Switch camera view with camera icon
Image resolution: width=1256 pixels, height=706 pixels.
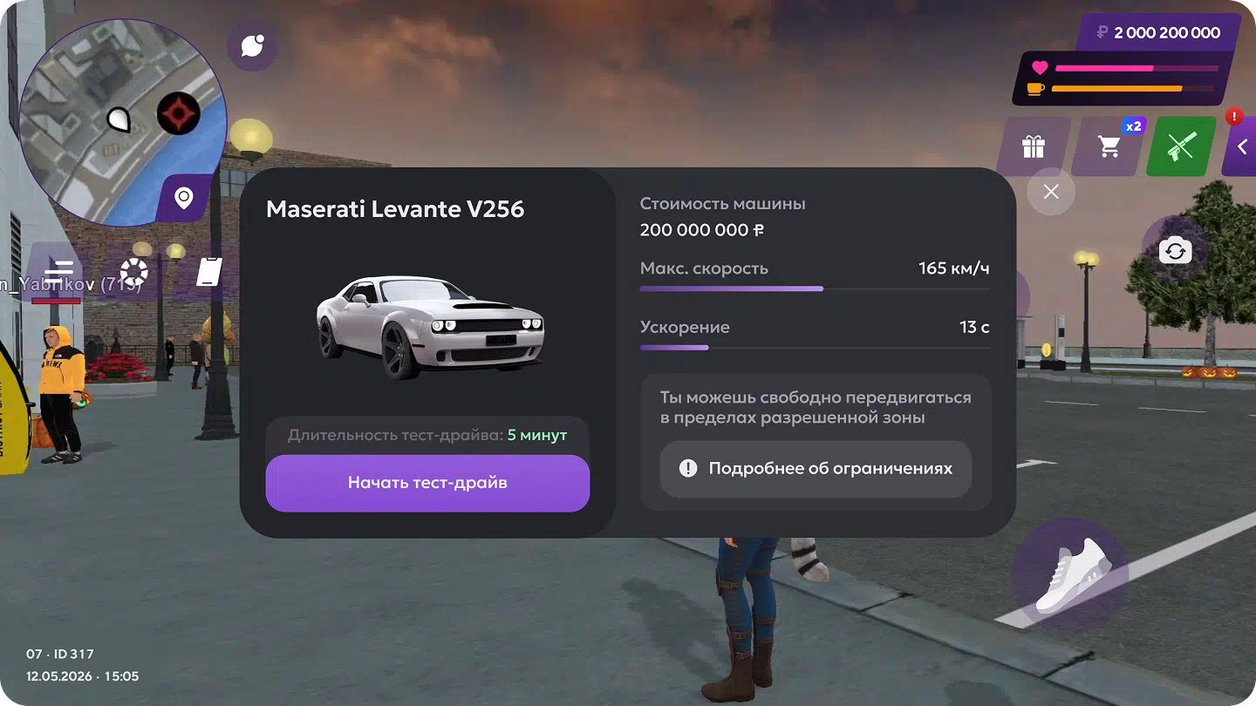pos(1175,251)
